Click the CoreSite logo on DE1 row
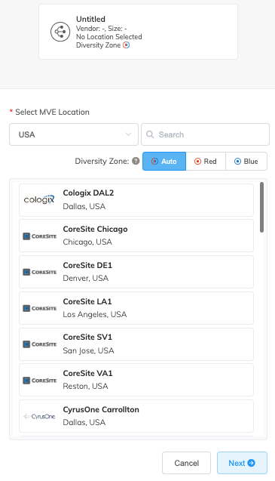 pyautogui.click(x=40, y=272)
